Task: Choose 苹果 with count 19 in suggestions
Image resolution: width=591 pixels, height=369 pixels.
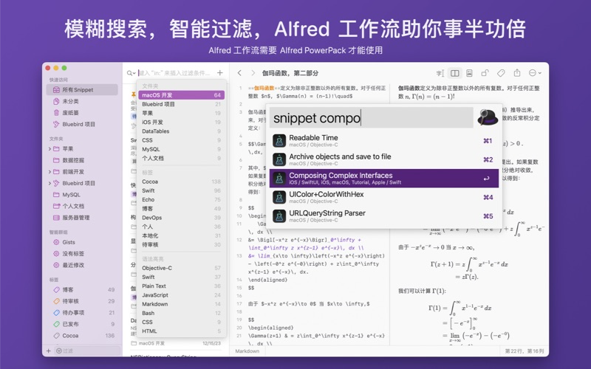Action: pyautogui.click(x=181, y=113)
